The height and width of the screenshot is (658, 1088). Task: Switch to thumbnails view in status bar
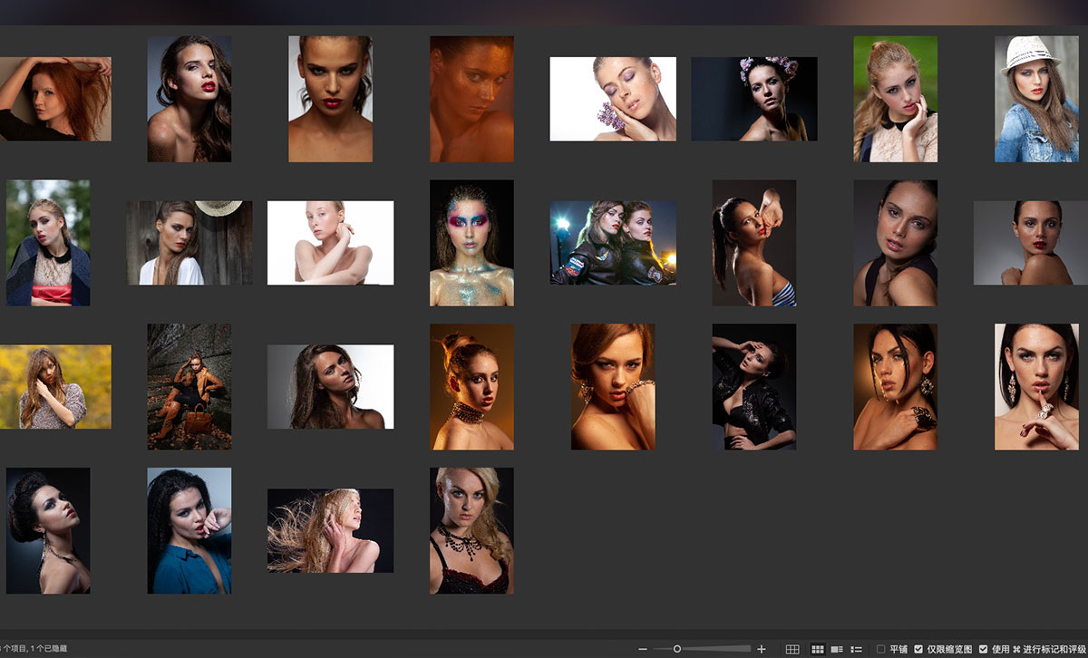pyautogui.click(x=817, y=649)
